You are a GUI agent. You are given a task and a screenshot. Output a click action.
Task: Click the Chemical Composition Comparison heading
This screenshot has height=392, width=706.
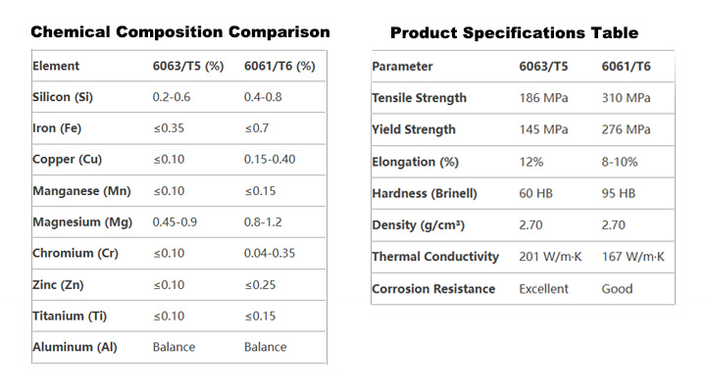(180, 32)
